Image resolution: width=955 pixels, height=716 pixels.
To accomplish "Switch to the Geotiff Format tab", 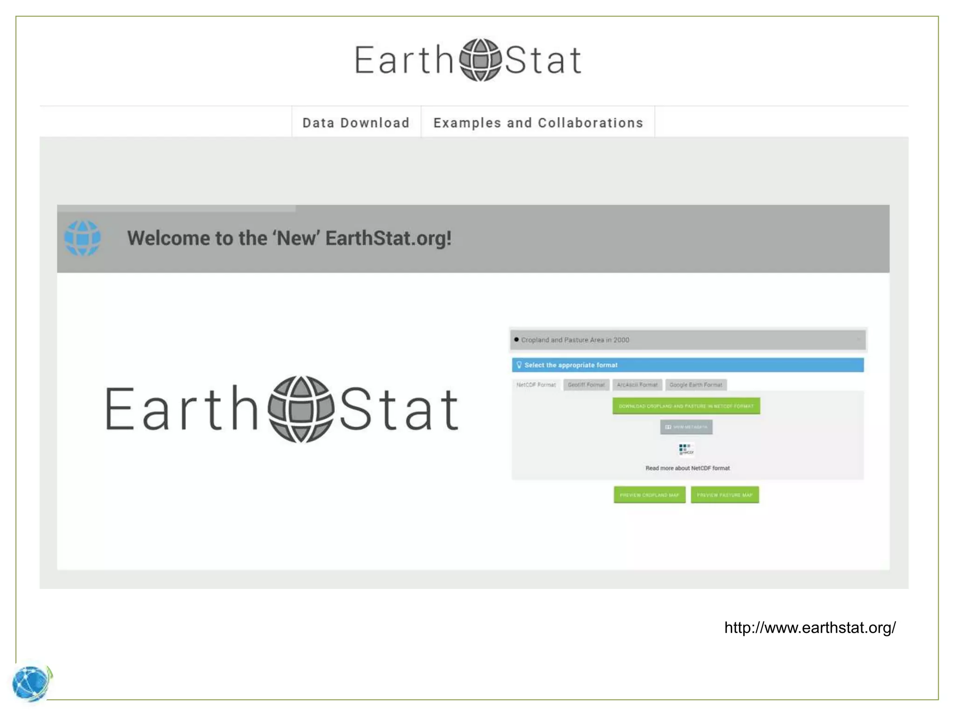I will click(586, 385).
